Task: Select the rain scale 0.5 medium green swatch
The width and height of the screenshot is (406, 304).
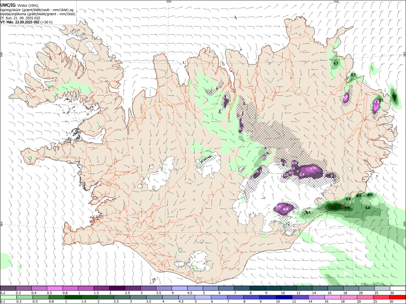Action: click(x=41, y=297)
